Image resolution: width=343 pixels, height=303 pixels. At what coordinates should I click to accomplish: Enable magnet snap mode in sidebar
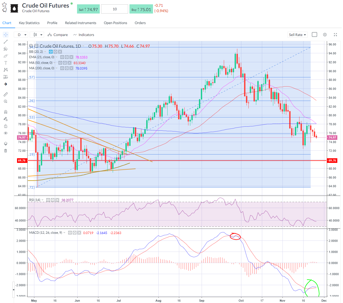pyautogui.click(x=6, y=112)
